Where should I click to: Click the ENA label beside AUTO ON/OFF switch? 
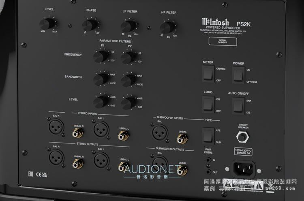249,101
